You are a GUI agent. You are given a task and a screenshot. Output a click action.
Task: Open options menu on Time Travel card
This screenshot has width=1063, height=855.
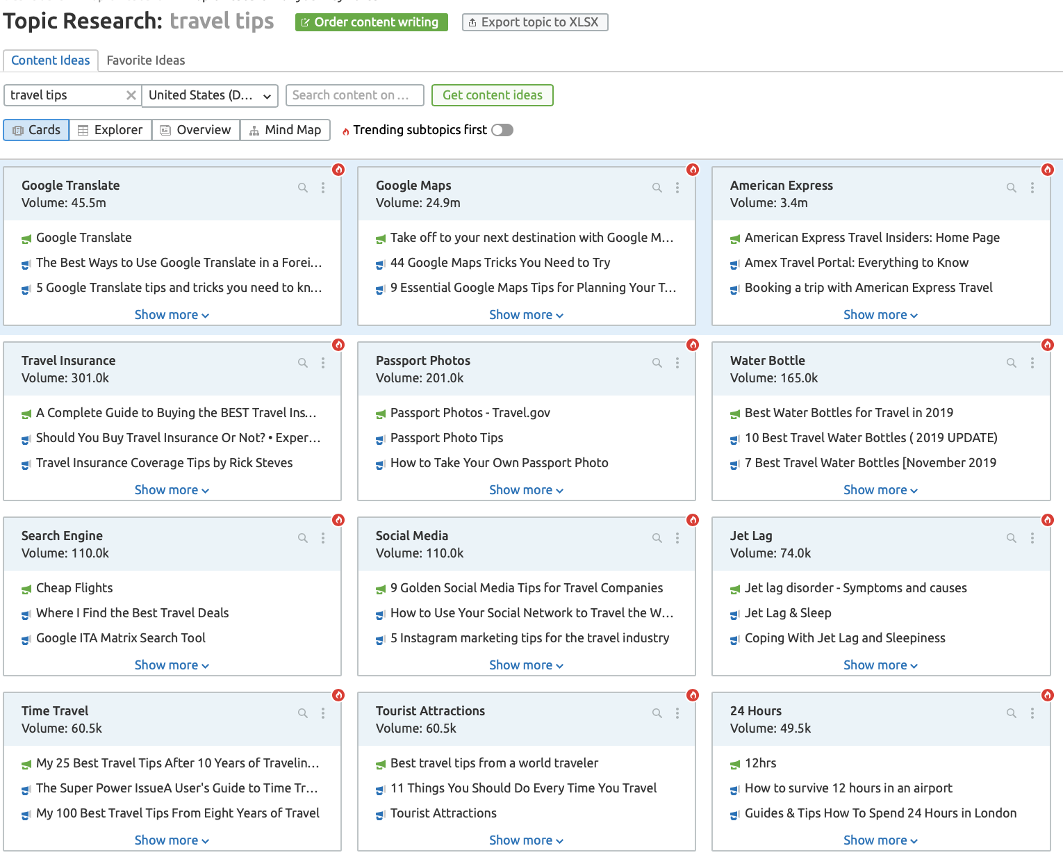tap(323, 713)
